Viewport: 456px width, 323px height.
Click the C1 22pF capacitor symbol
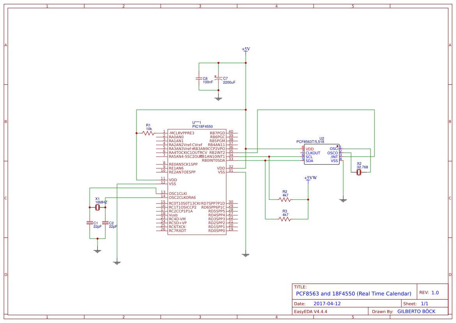[90, 223]
